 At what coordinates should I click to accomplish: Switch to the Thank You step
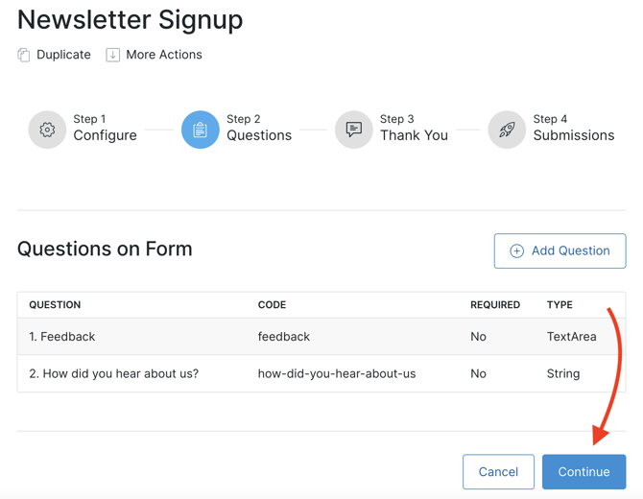[x=414, y=135]
